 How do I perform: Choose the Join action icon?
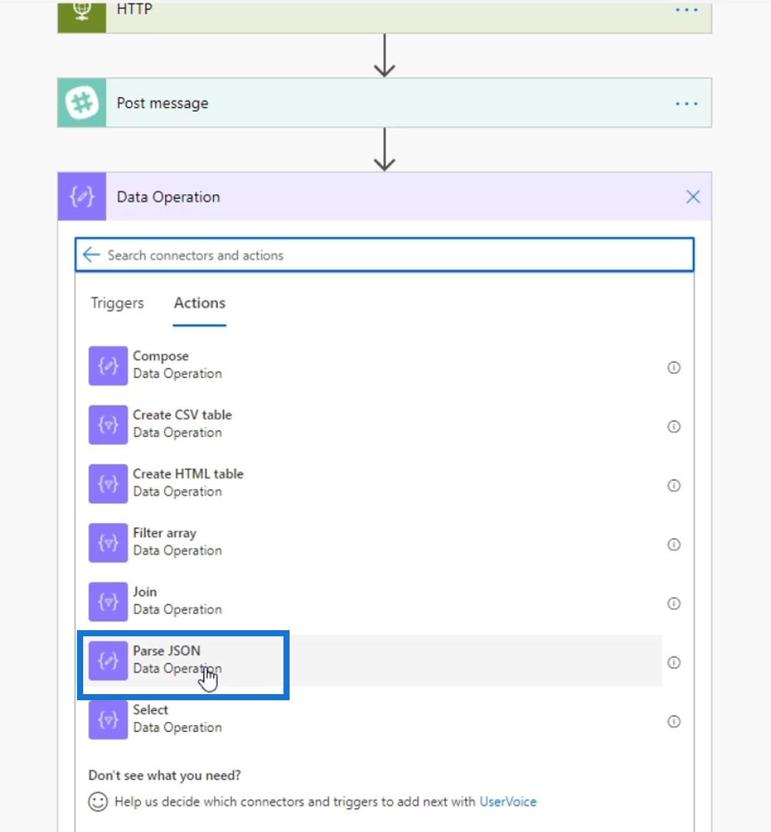[109, 601]
